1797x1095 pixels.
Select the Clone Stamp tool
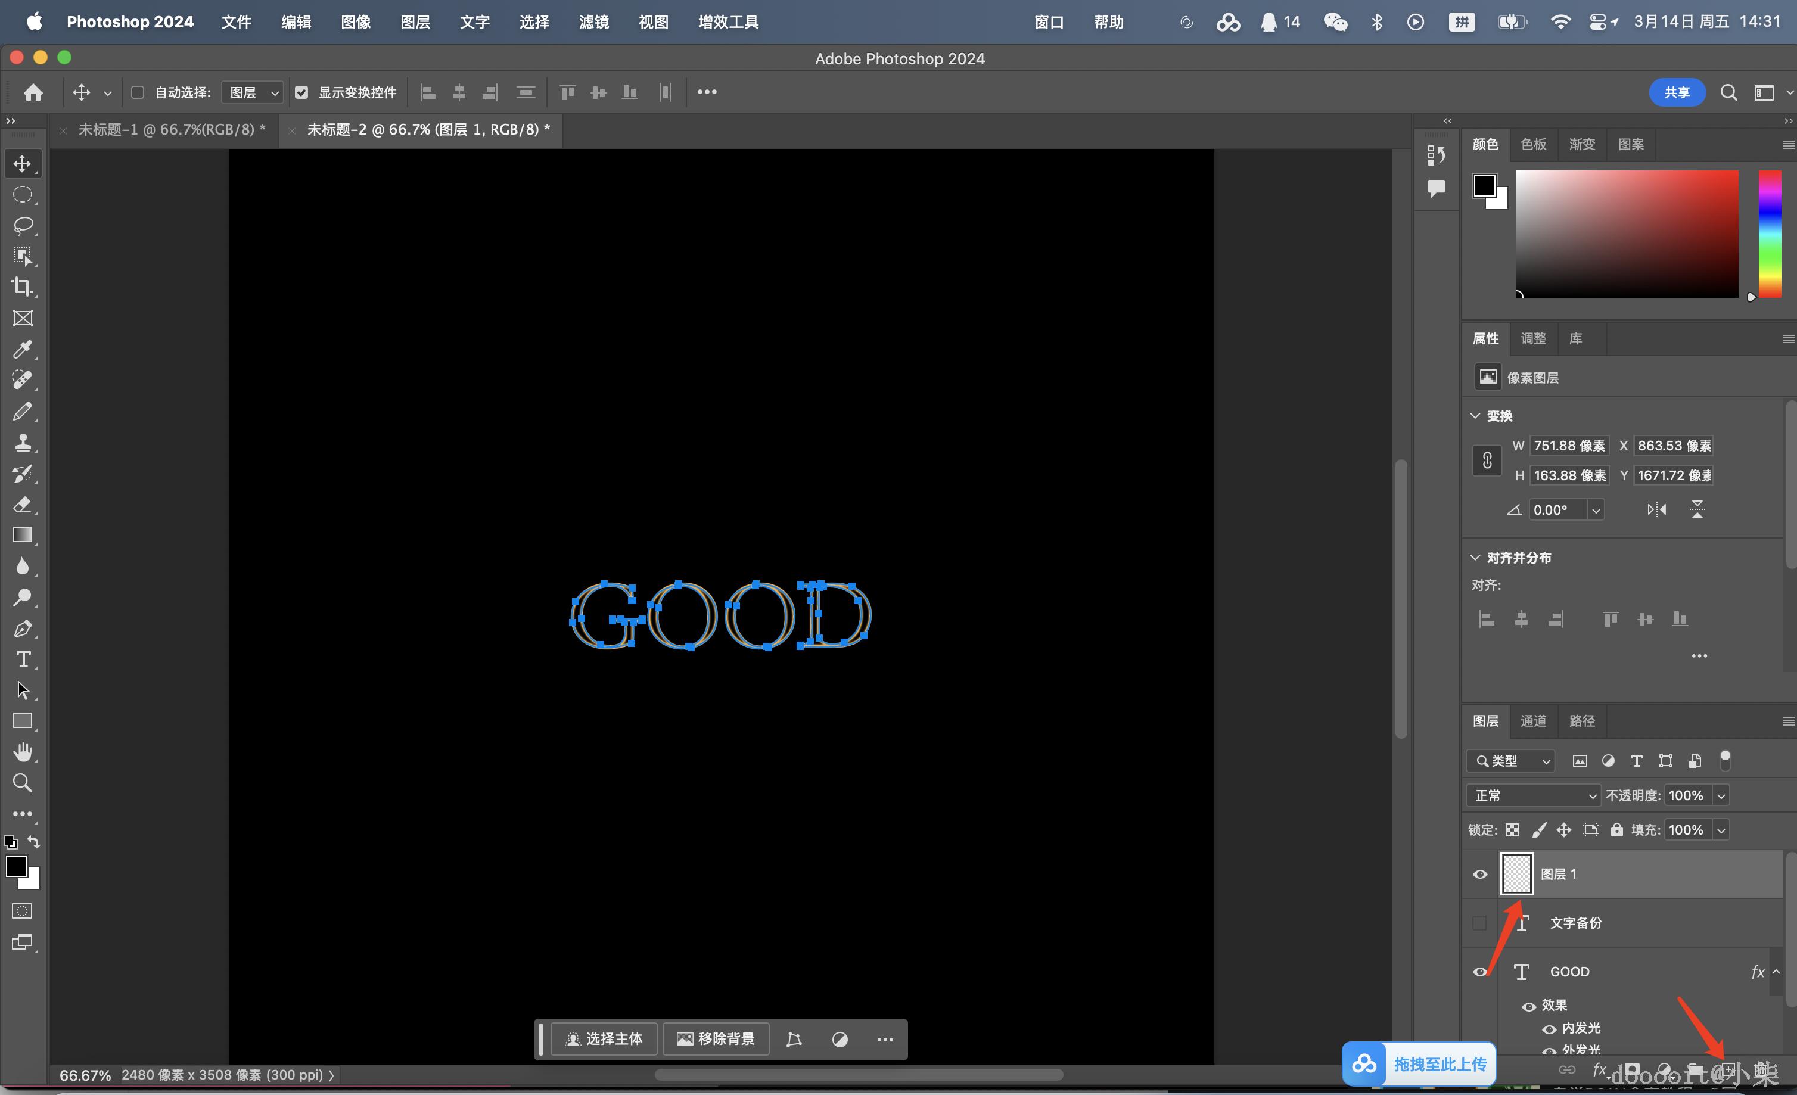coord(23,442)
